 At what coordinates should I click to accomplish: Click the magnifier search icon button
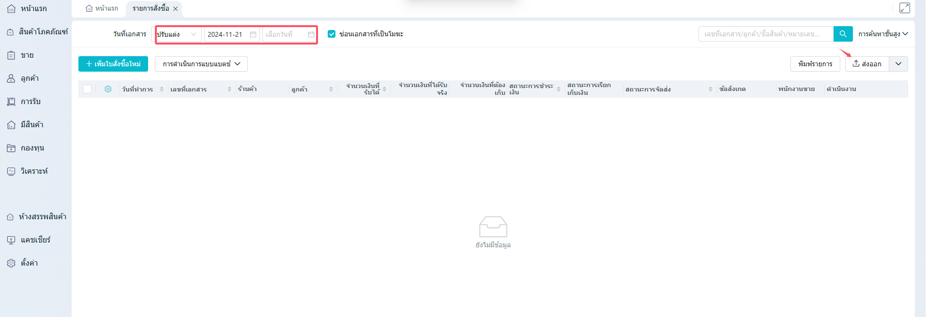click(x=843, y=34)
